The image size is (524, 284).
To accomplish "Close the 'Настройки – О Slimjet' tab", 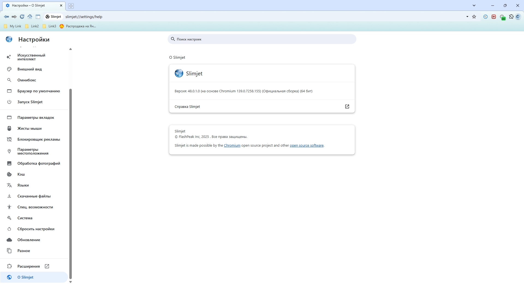I will pos(61,5).
